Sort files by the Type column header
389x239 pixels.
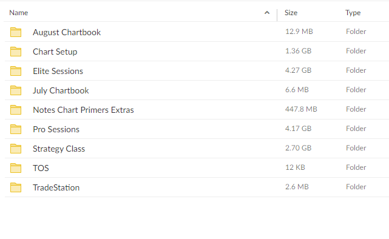(353, 13)
